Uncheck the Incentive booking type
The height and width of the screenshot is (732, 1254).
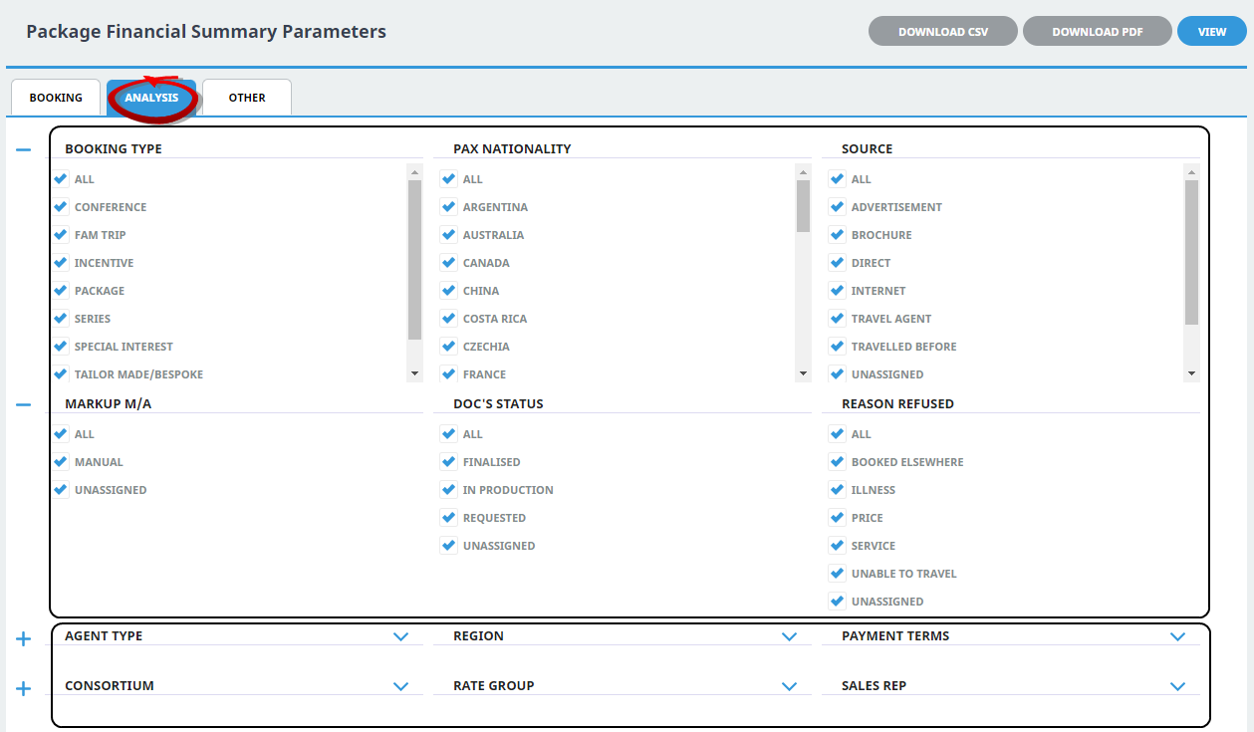pos(61,263)
